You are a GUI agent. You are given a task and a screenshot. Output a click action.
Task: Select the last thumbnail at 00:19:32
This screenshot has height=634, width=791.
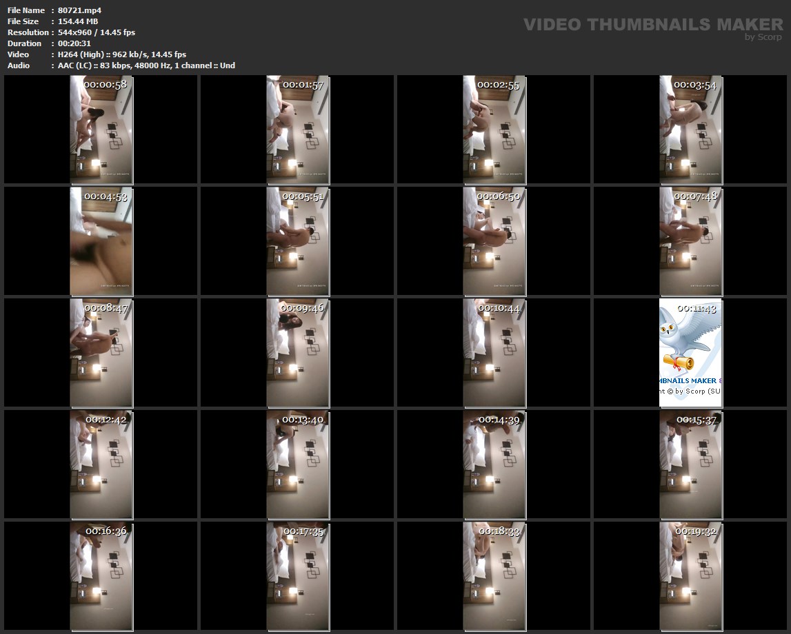coord(691,576)
